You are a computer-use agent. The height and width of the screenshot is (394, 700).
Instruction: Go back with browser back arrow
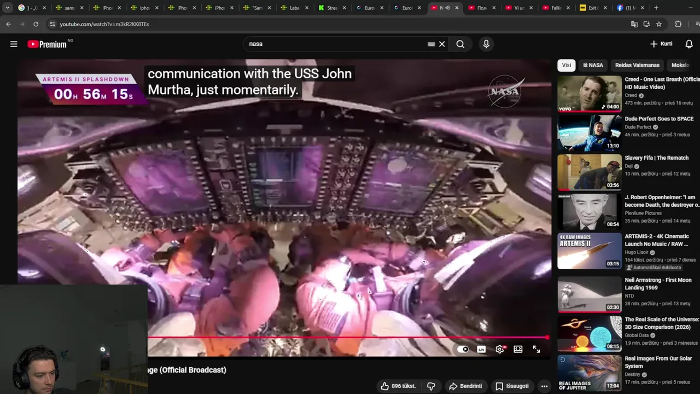pyautogui.click(x=8, y=24)
